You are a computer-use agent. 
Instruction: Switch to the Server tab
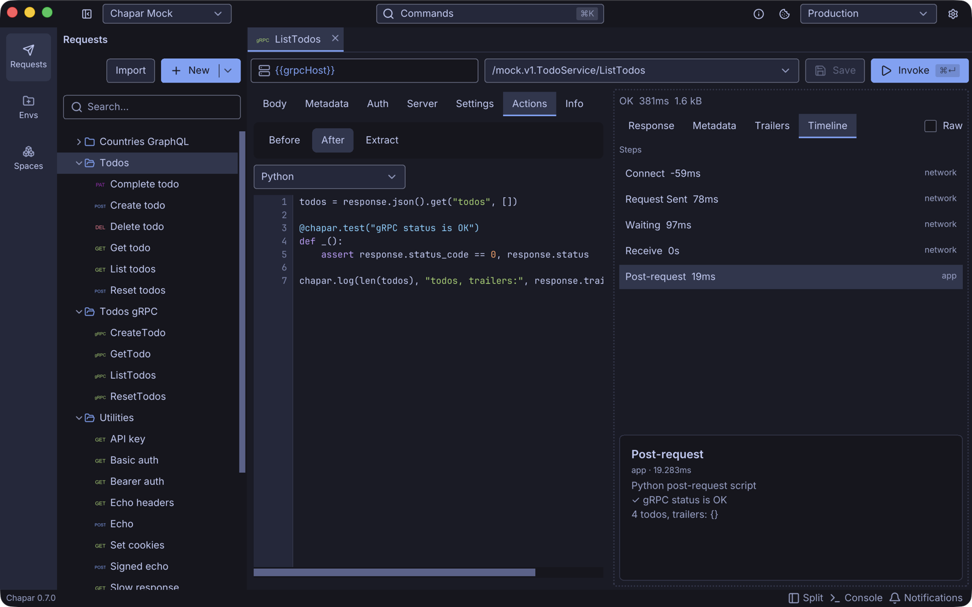coord(422,104)
